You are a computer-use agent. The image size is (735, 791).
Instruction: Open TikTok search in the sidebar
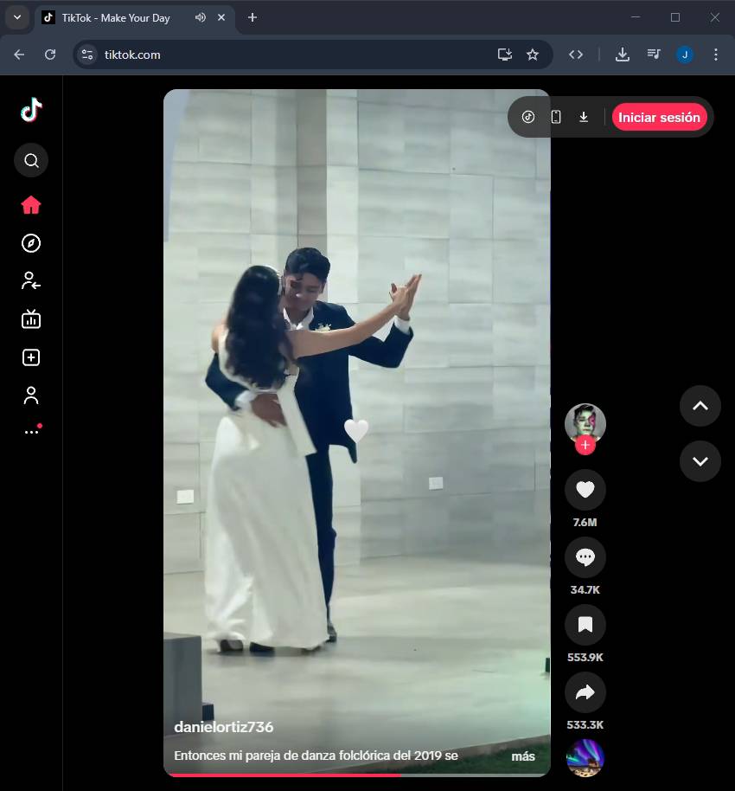pyautogui.click(x=31, y=160)
